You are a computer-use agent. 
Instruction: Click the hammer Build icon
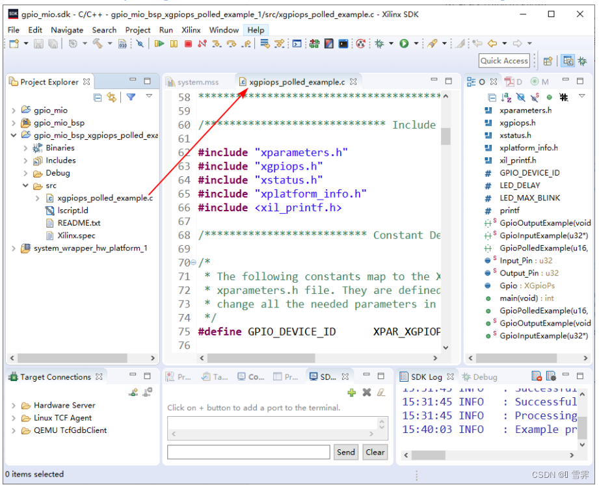pos(98,44)
